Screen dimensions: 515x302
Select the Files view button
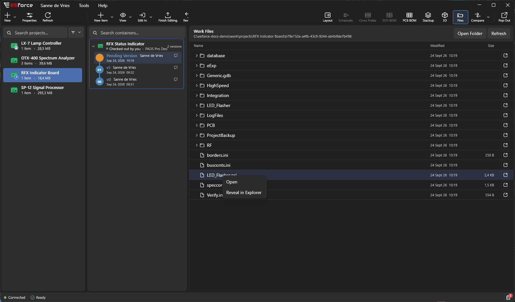point(460,17)
